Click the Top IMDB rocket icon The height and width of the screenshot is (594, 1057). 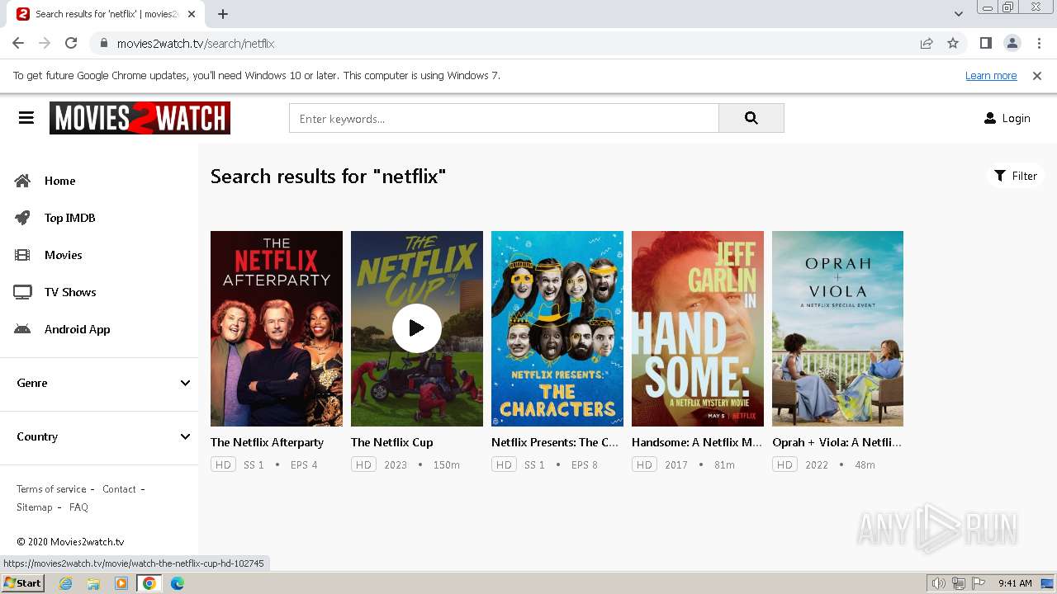coord(22,218)
